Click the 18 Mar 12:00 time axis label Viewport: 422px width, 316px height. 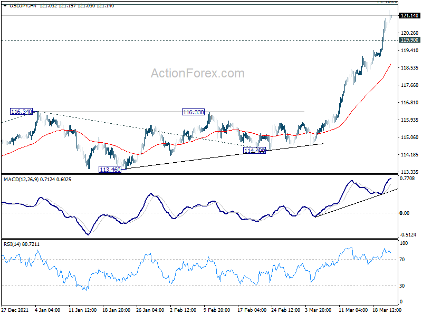(x=387, y=310)
